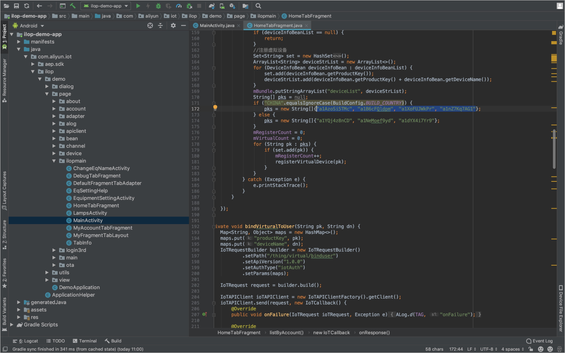The width and height of the screenshot is (565, 353).
Task: Start debugging with the green bug icon
Action: 158,6
